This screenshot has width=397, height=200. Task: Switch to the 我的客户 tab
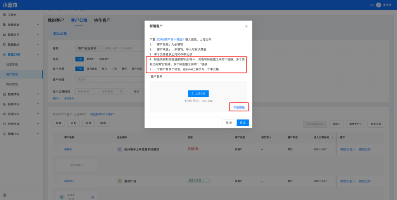(56, 20)
